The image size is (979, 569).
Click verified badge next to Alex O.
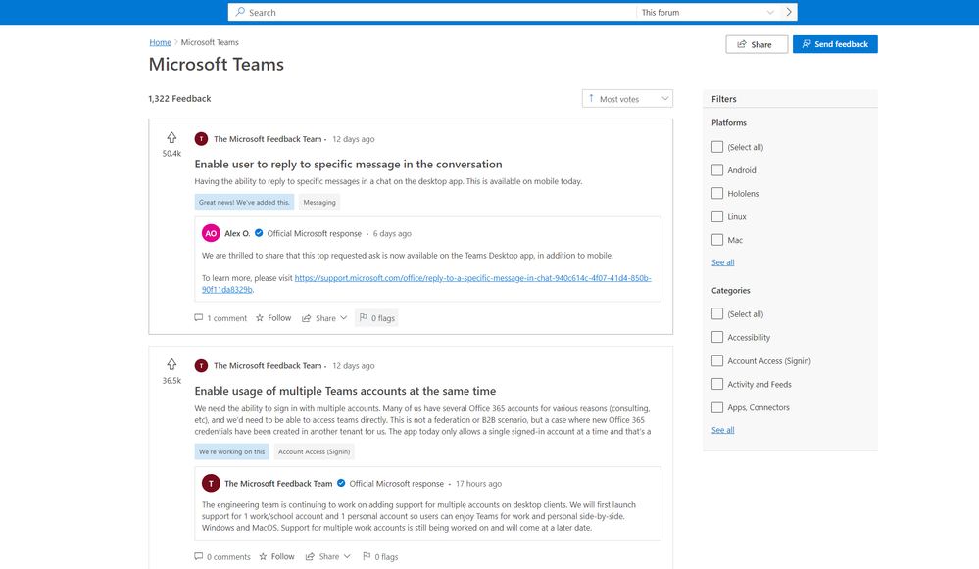pos(259,233)
